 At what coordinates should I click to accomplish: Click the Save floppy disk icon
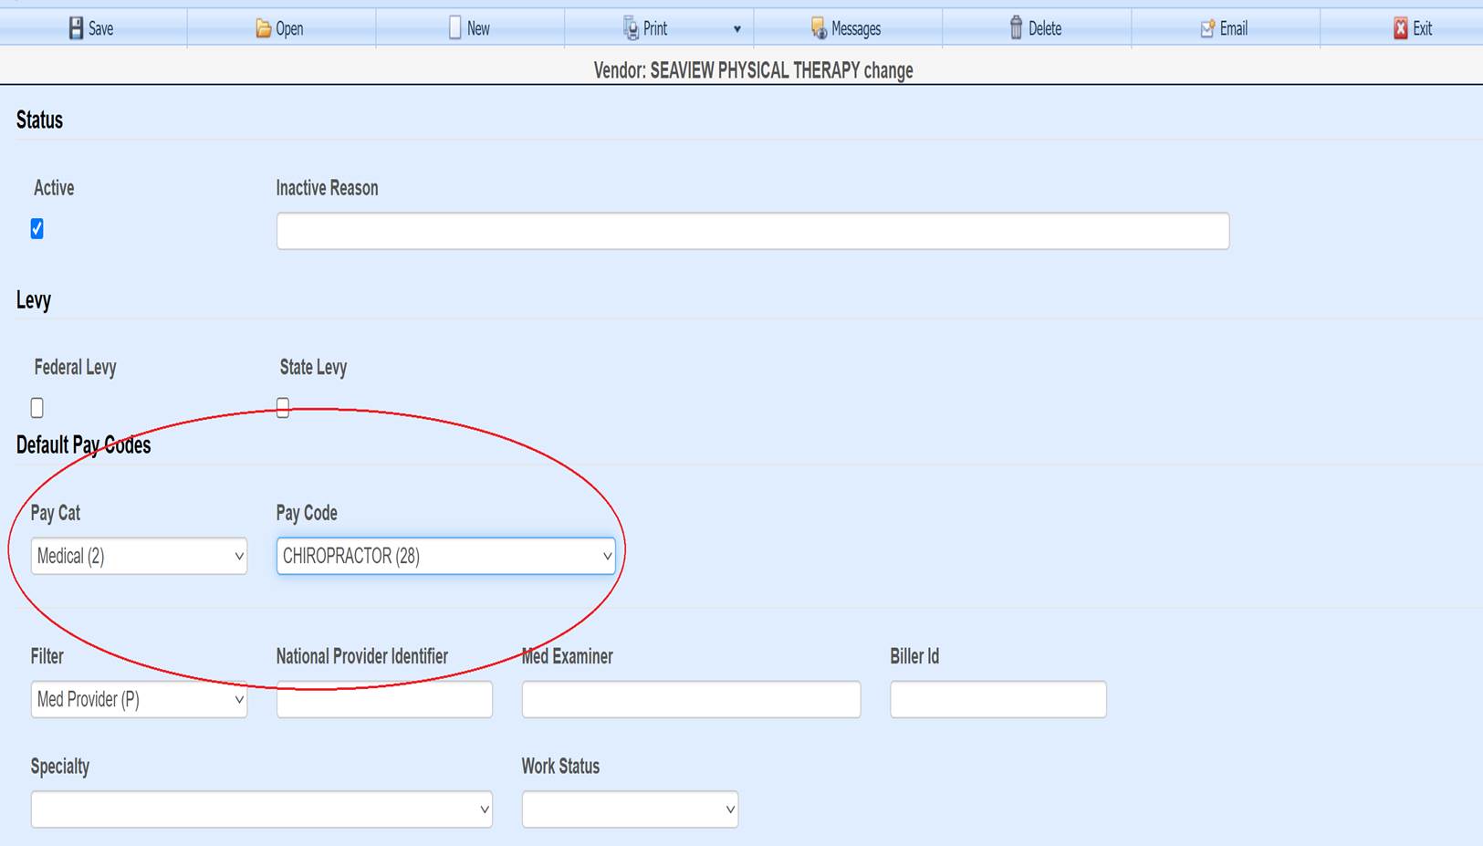[x=76, y=28]
